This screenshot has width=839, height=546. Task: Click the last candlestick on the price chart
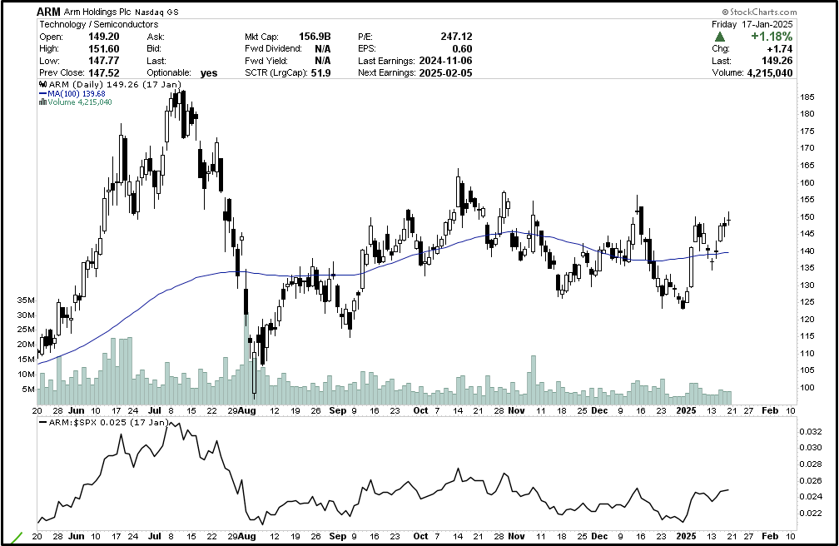pyautogui.click(x=728, y=218)
